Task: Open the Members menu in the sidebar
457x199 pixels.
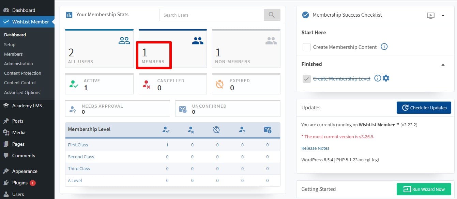Action: [13, 54]
